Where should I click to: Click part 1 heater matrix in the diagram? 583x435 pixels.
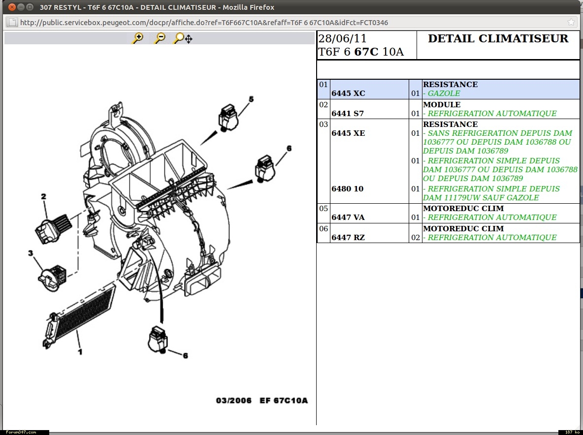pos(79,315)
